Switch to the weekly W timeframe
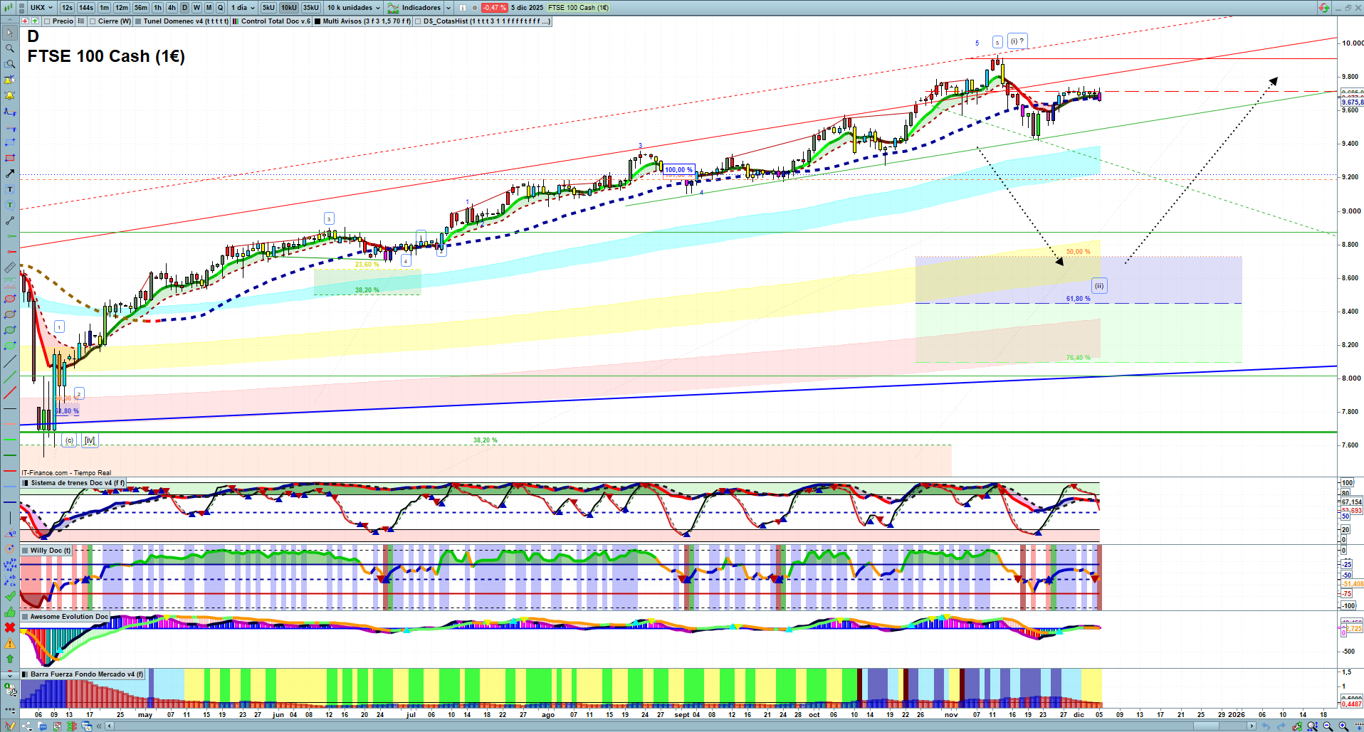The width and height of the screenshot is (1364, 732). pyautogui.click(x=196, y=8)
